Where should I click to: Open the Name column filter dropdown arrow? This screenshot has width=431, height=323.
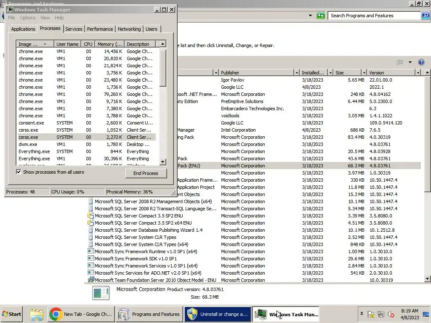click(216, 73)
